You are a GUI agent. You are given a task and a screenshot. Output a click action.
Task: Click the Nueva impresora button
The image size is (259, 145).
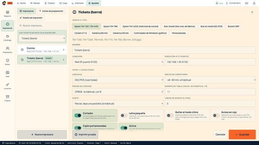pyautogui.click(x=42, y=135)
